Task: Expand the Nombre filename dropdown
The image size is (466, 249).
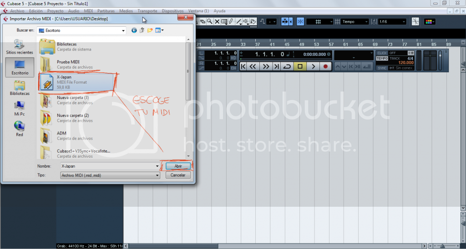Action: 157,166
